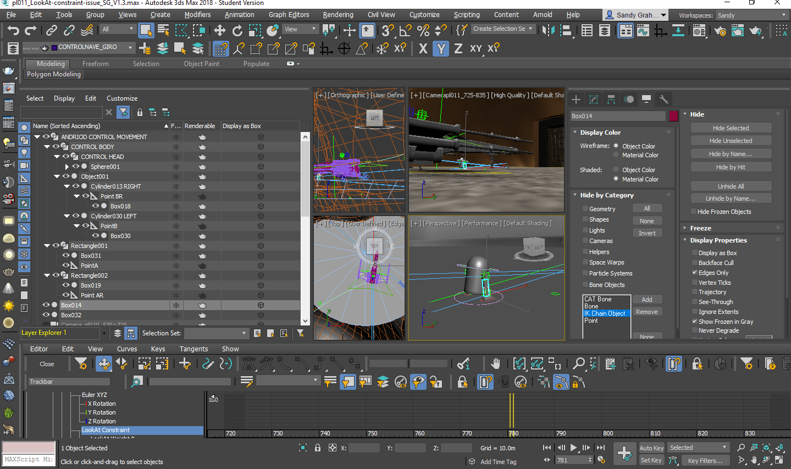
Task: Activate the Rotate tool icon
Action: pyautogui.click(x=237, y=30)
